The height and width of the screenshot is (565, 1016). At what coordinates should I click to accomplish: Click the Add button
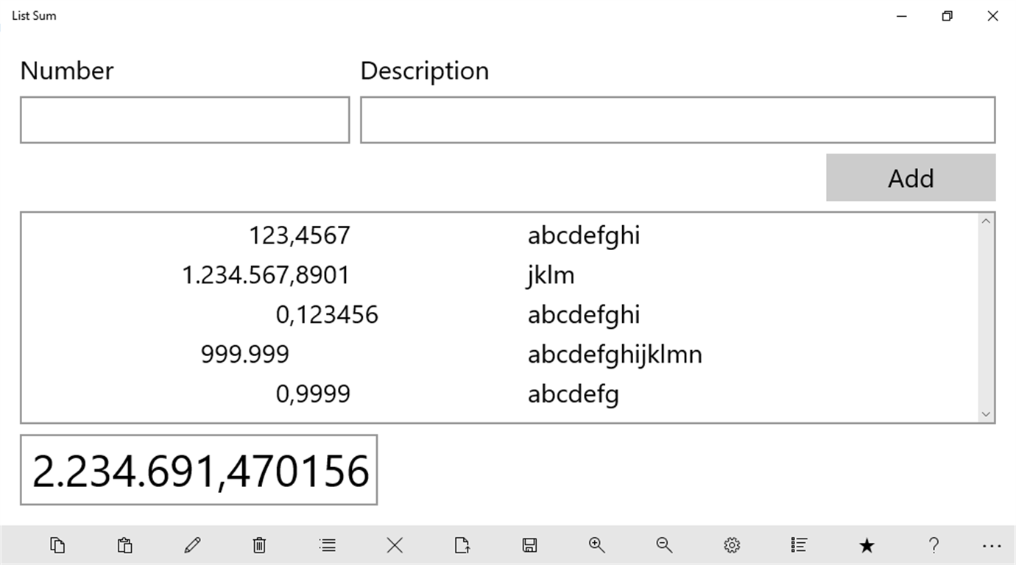coord(911,177)
